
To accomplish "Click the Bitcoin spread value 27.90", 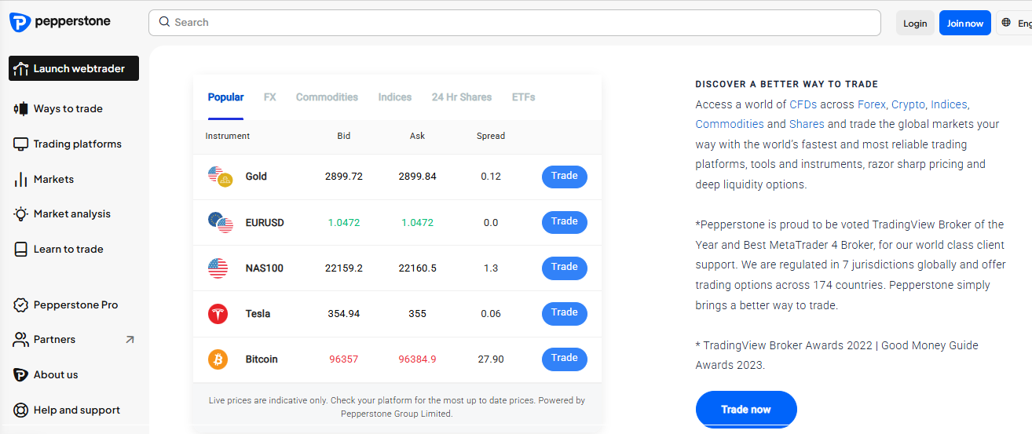I will point(491,359).
